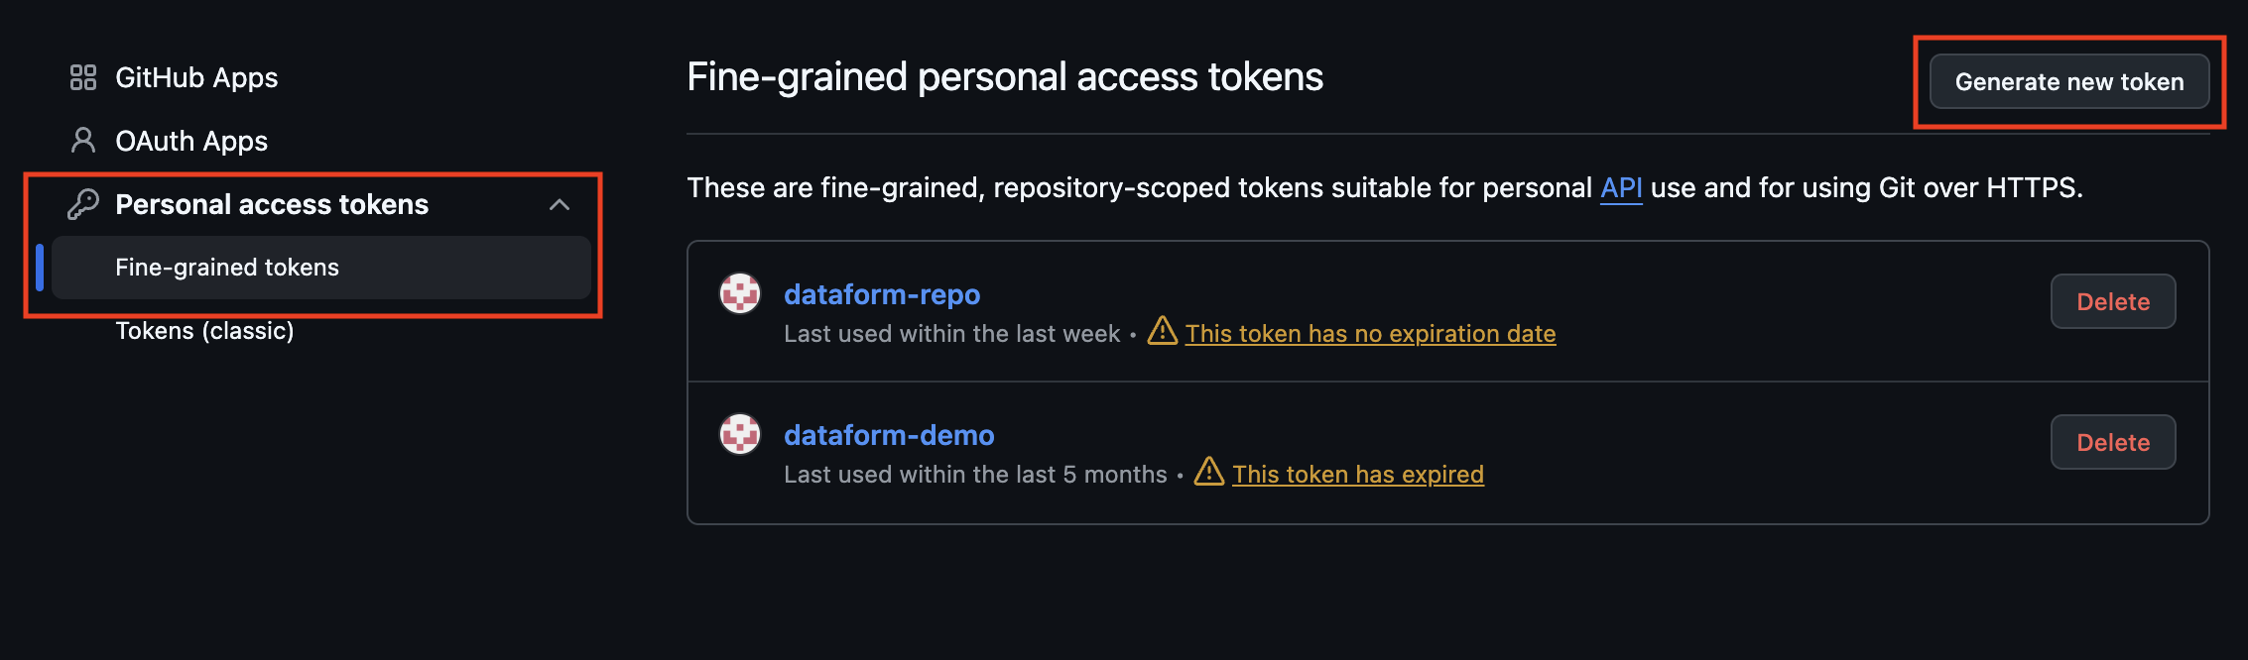Click the dataform-repo avatar identicon
The height and width of the screenshot is (660, 2248).
(740, 293)
